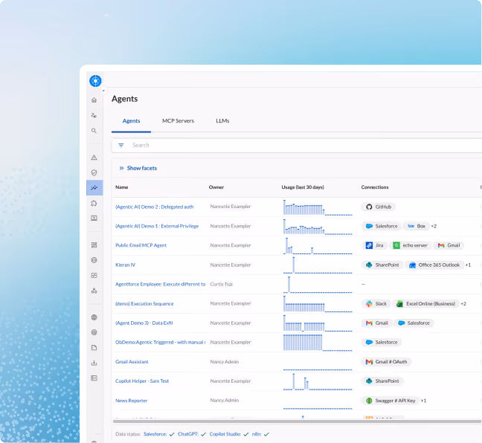Click the Excel Online (Business) connection chip
The width and height of the screenshot is (482, 443).
(425, 303)
